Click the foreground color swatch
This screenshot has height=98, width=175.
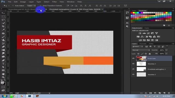coord(2,82)
